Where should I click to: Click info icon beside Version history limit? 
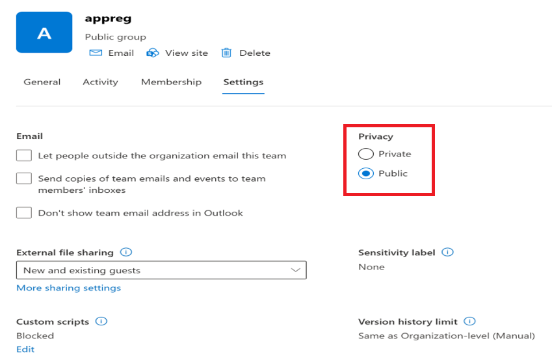470,321
